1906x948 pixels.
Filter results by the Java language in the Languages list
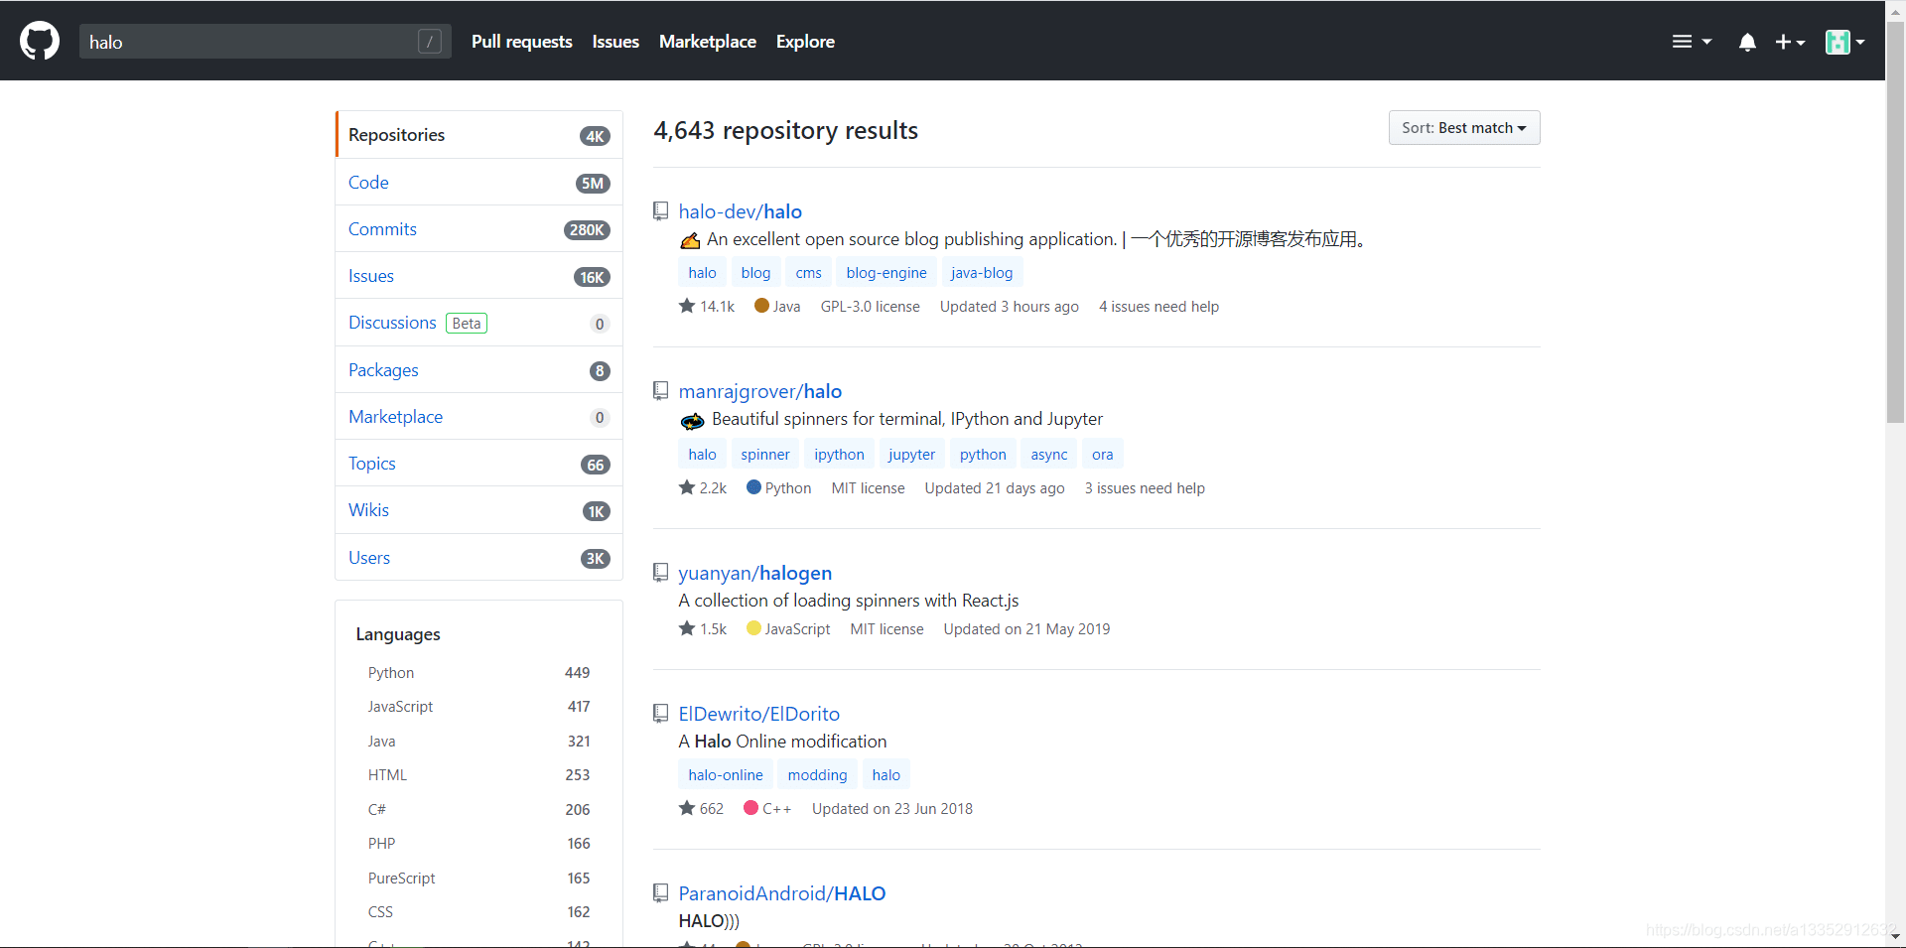(478, 742)
